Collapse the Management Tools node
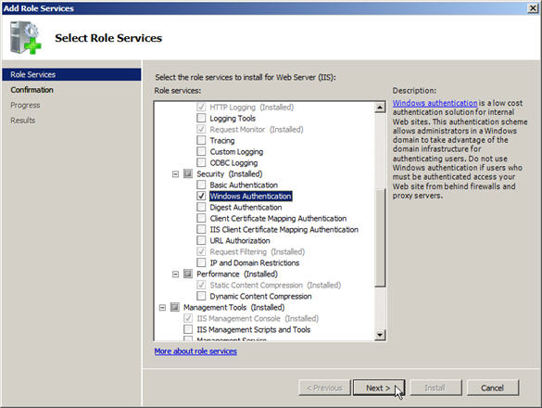 point(162,307)
